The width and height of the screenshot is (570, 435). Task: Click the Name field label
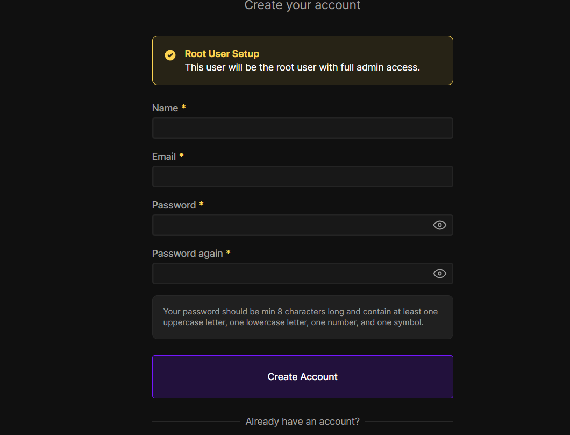click(x=165, y=108)
